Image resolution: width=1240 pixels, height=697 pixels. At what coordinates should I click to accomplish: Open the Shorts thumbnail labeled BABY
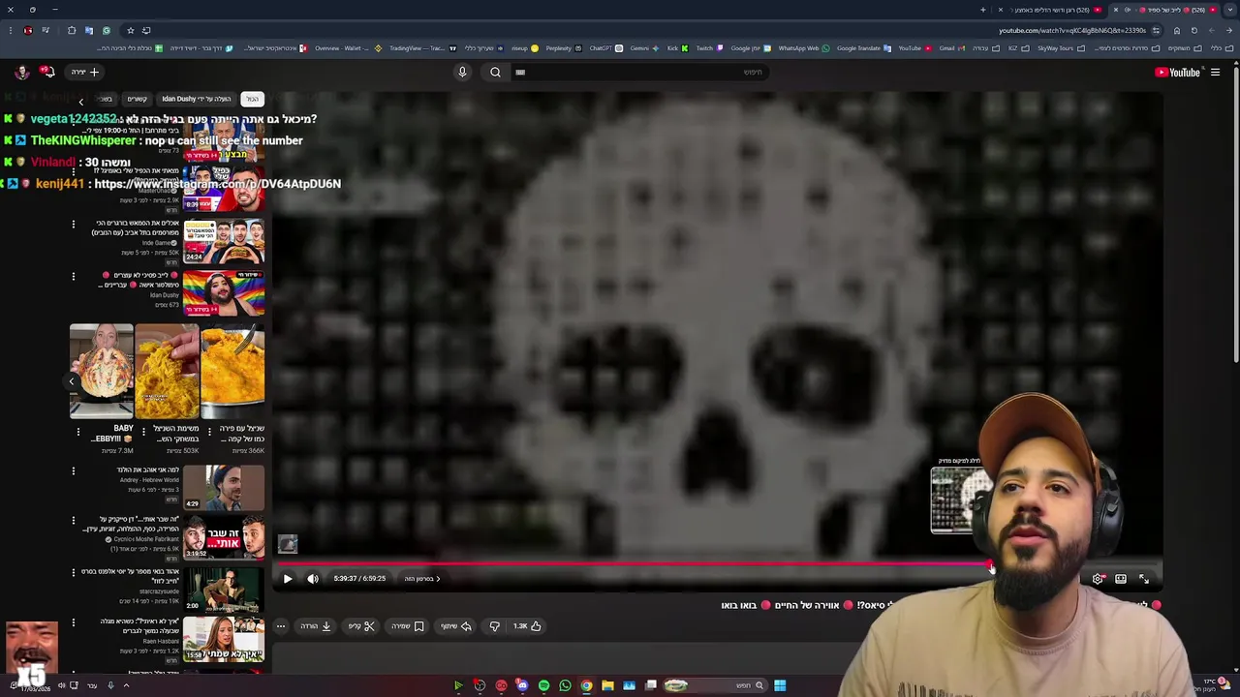(101, 372)
